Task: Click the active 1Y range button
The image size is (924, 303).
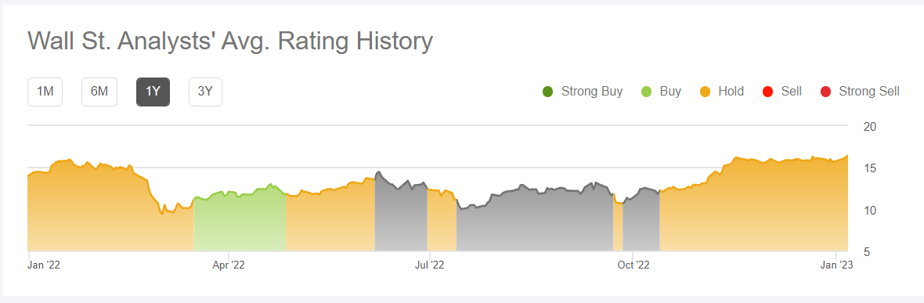Action: [x=153, y=92]
